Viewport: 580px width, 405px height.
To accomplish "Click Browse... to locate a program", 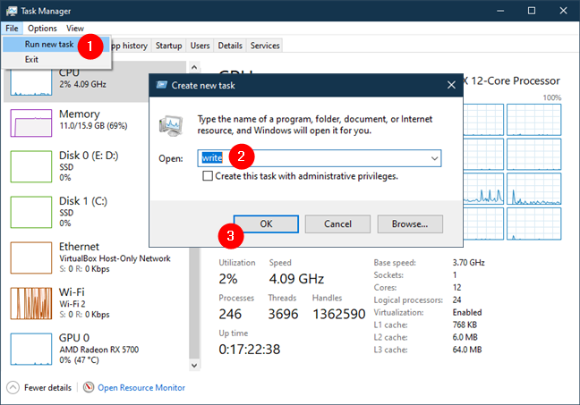I will click(410, 224).
